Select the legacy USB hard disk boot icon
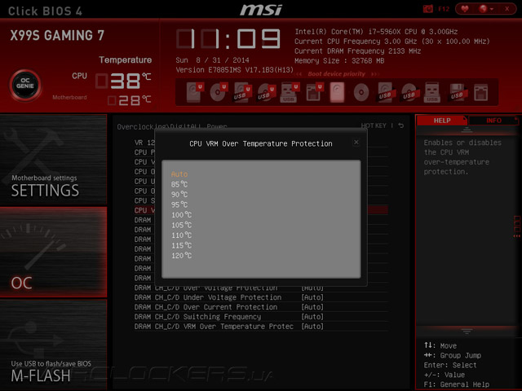Image resolution: width=522 pixels, height=391 pixels. [386, 92]
